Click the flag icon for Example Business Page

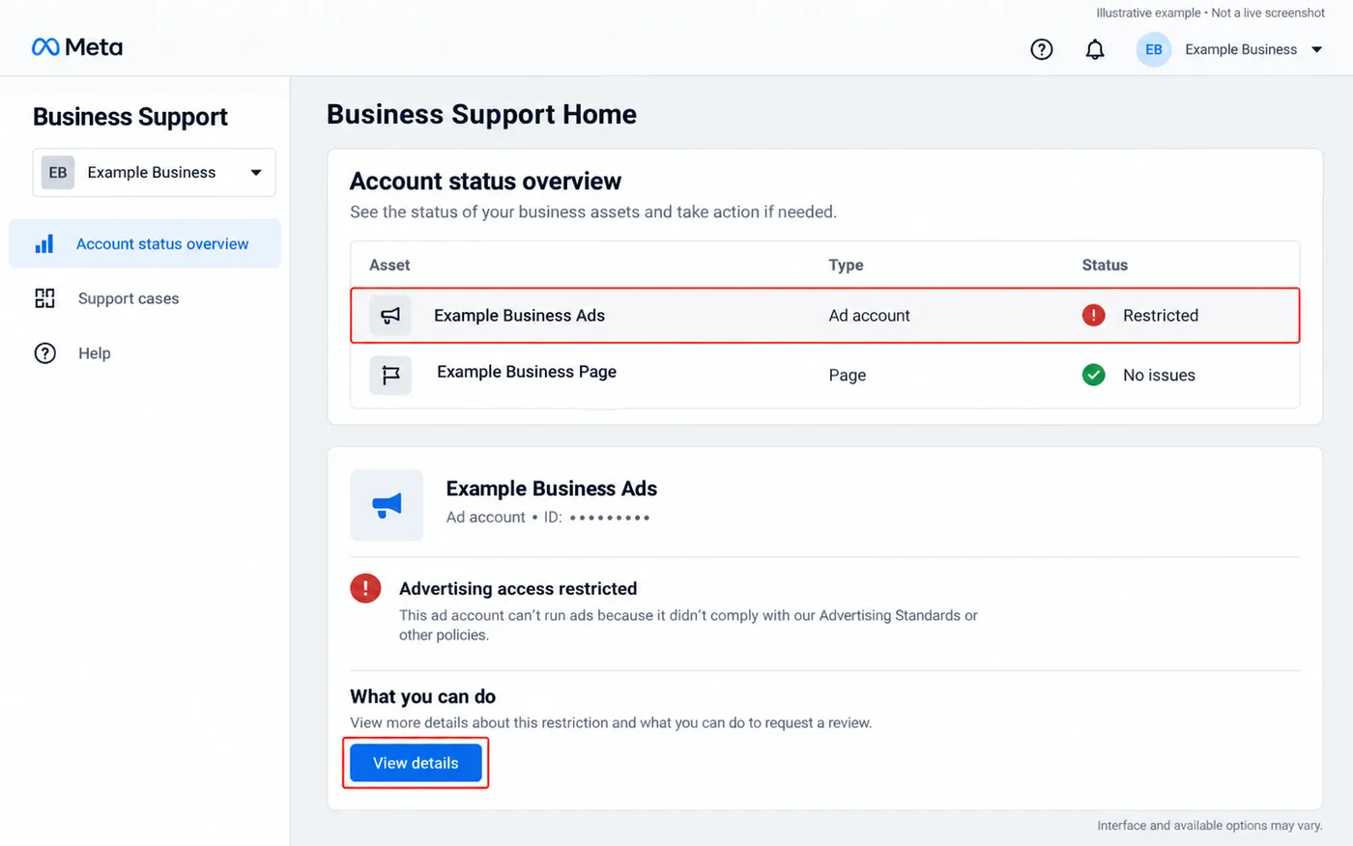[x=390, y=375]
